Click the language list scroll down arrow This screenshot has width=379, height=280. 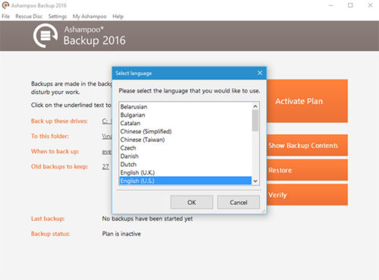tap(255, 181)
